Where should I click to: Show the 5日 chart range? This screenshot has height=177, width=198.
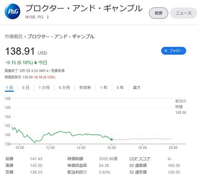coord(26,88)
